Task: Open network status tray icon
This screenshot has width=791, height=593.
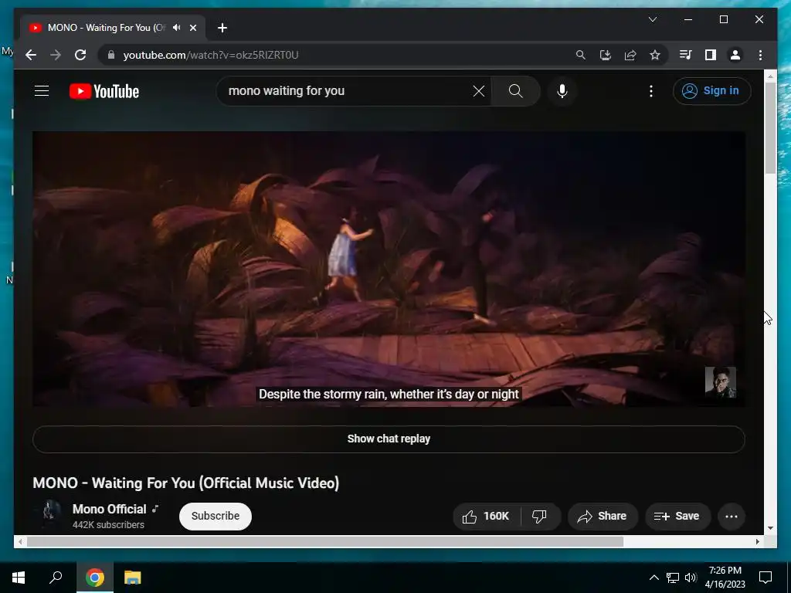Action: pos(673,578)
